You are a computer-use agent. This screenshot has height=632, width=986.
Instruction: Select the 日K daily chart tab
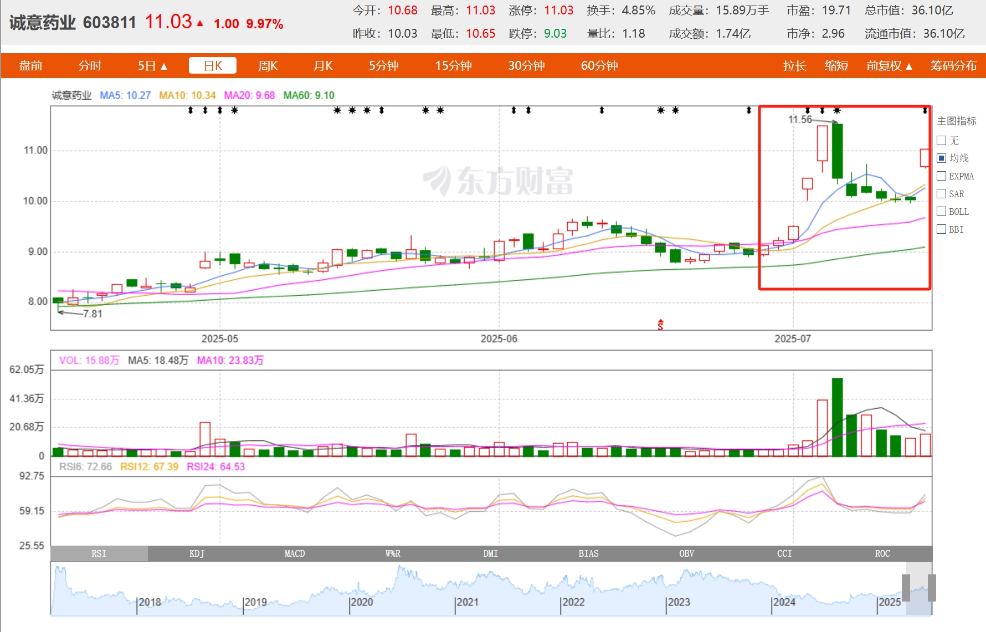tap(213, 66)
